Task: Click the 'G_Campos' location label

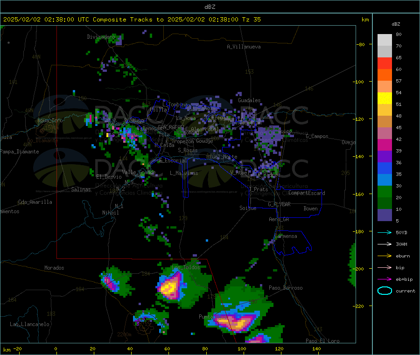Action: coord(317,136)
